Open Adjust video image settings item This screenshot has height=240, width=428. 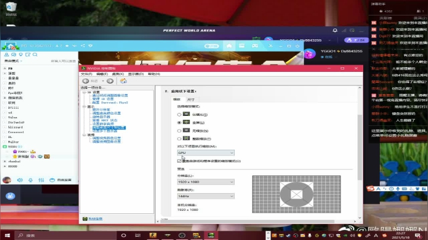pos(106,142)
